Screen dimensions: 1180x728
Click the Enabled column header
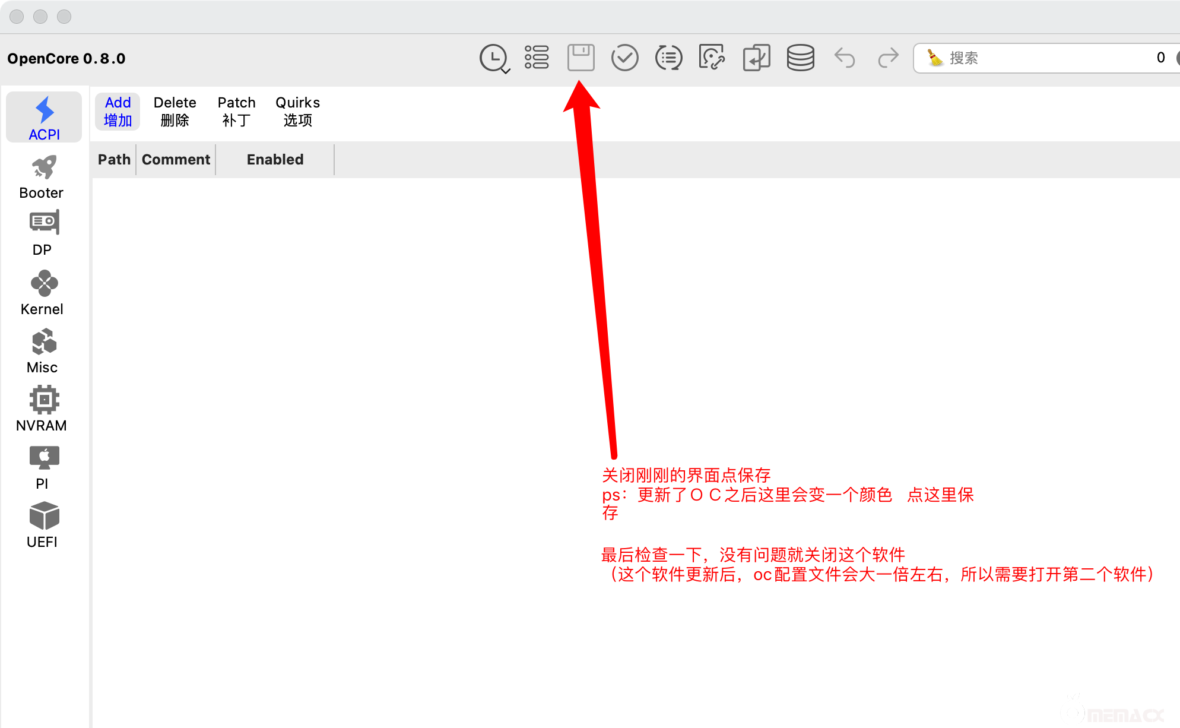[275, 160]
